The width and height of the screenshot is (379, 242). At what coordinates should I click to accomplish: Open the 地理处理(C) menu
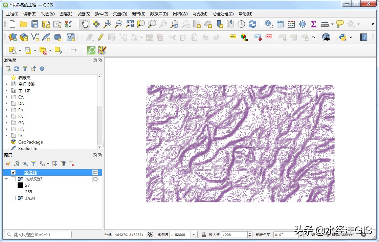point(223,14)
